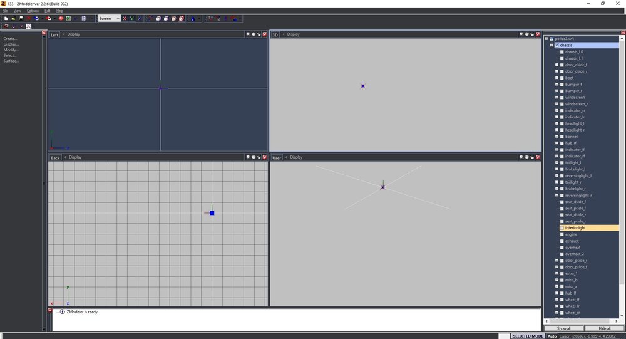This screenshot has height=339, width=626.
Task: Open the Edit menu
Action: 48,11
